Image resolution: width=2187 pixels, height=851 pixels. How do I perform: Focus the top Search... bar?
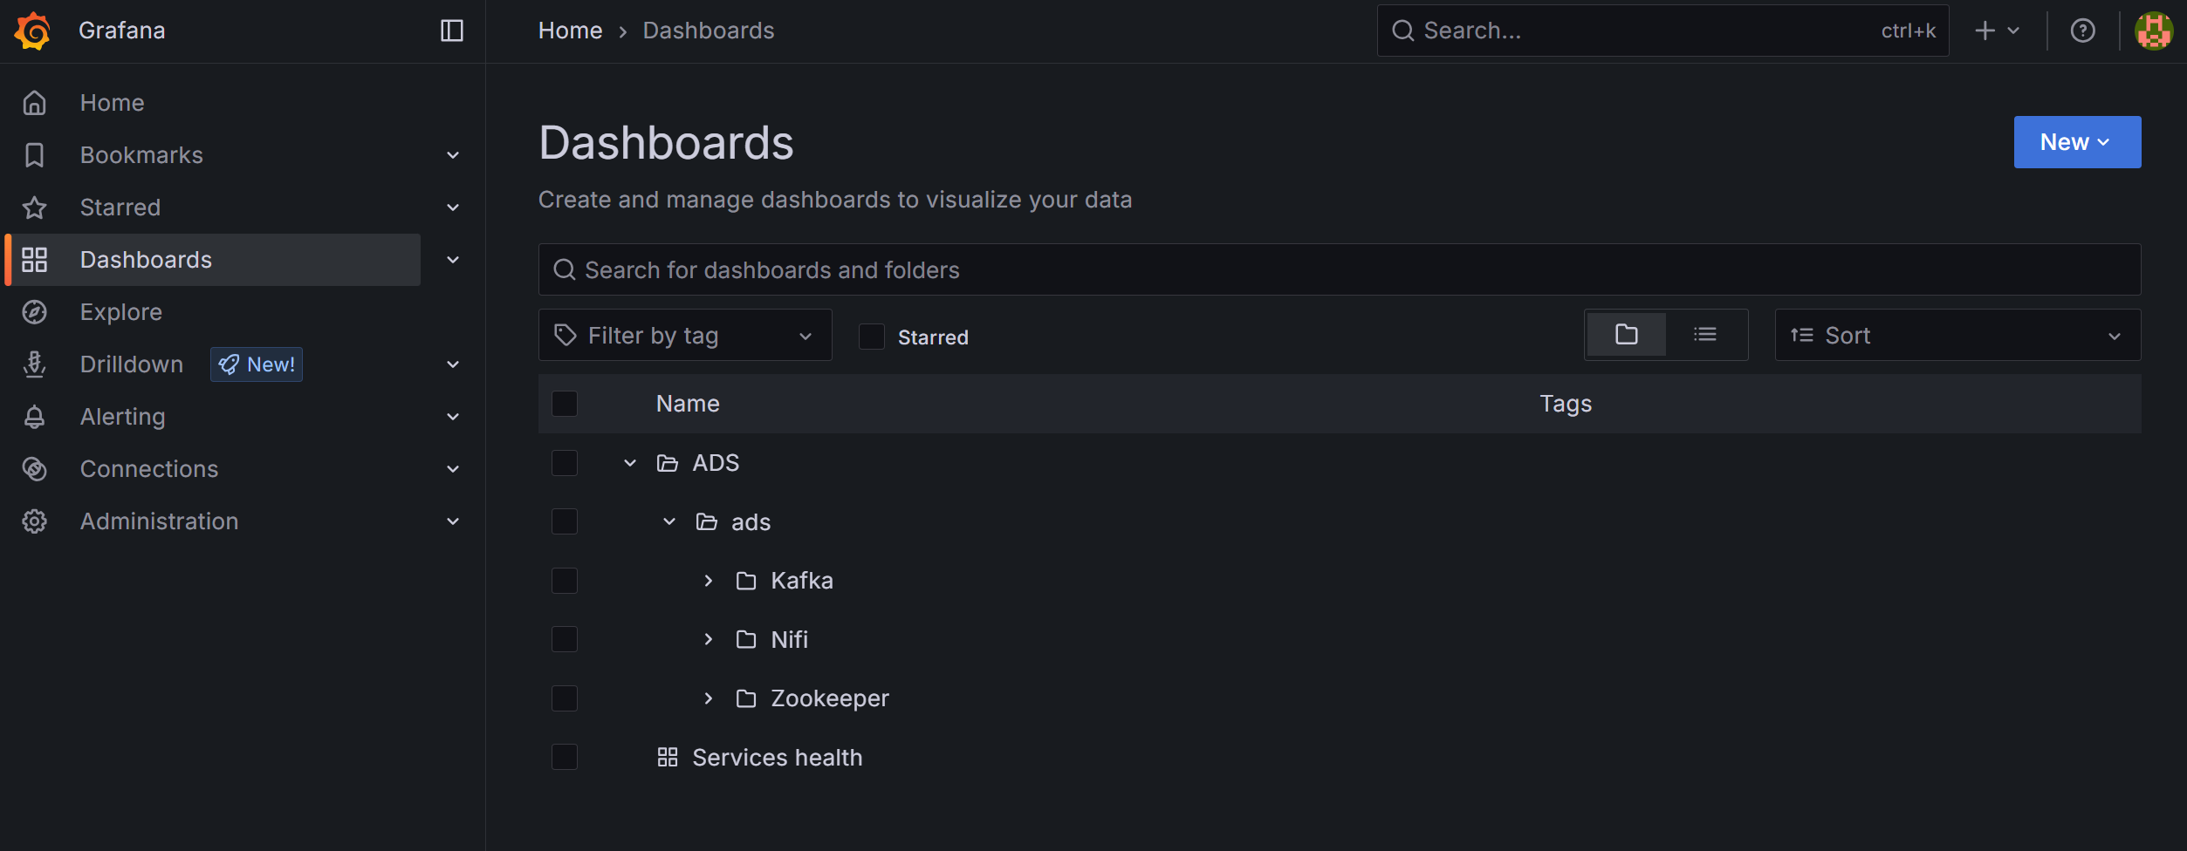point(1663,31)
